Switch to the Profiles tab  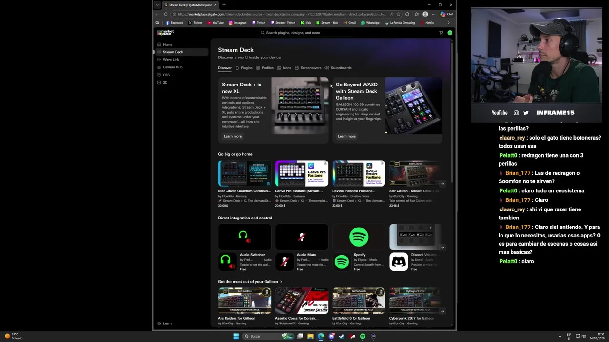pyautogui.click(x=265, y=68)
